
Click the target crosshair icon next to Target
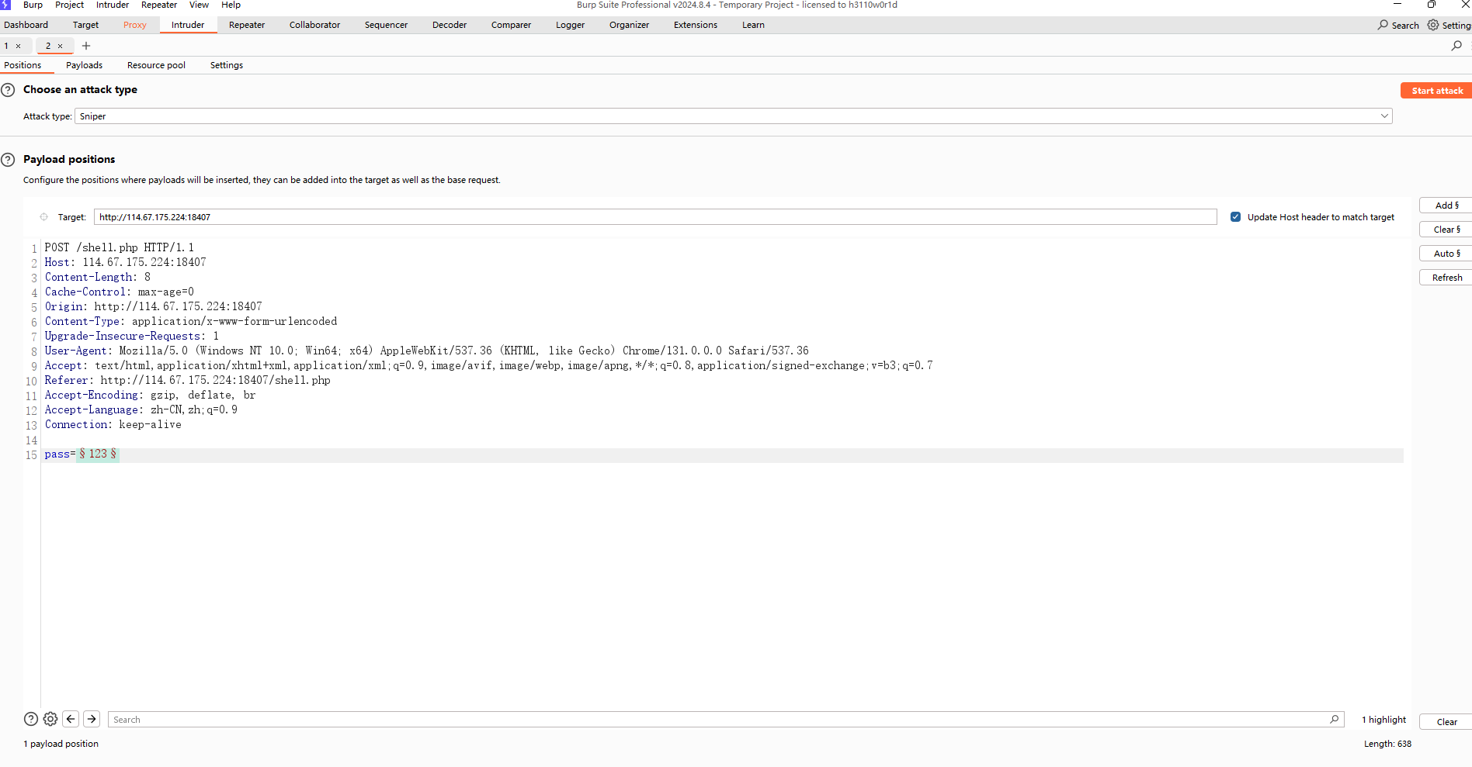44,217
